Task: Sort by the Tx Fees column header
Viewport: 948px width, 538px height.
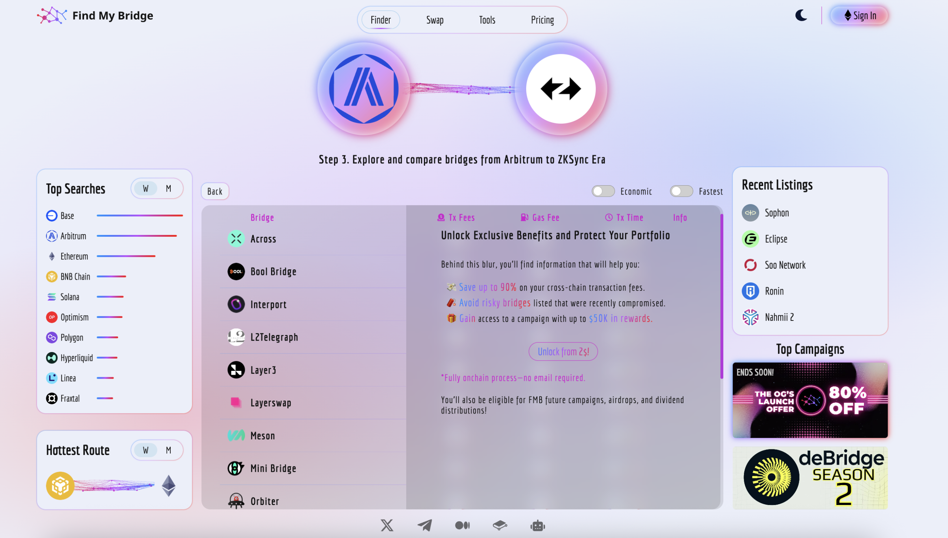Action: click(456, 217)
